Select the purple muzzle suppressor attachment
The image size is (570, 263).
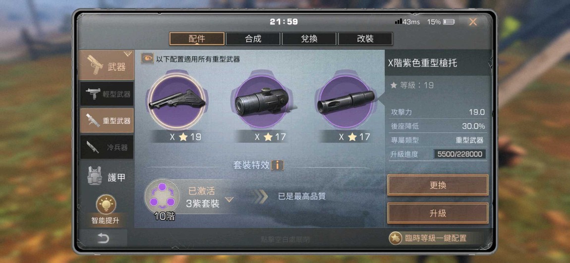345,101
